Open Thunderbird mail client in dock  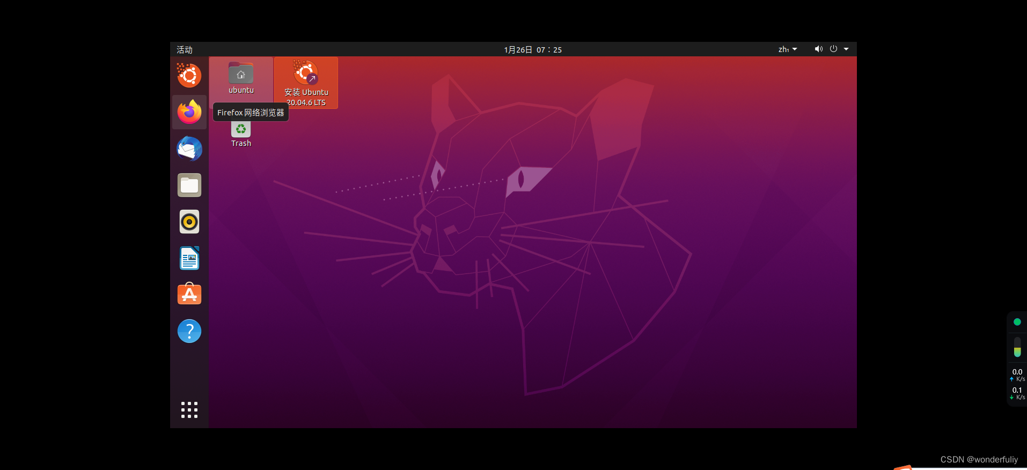coord(189,149)
